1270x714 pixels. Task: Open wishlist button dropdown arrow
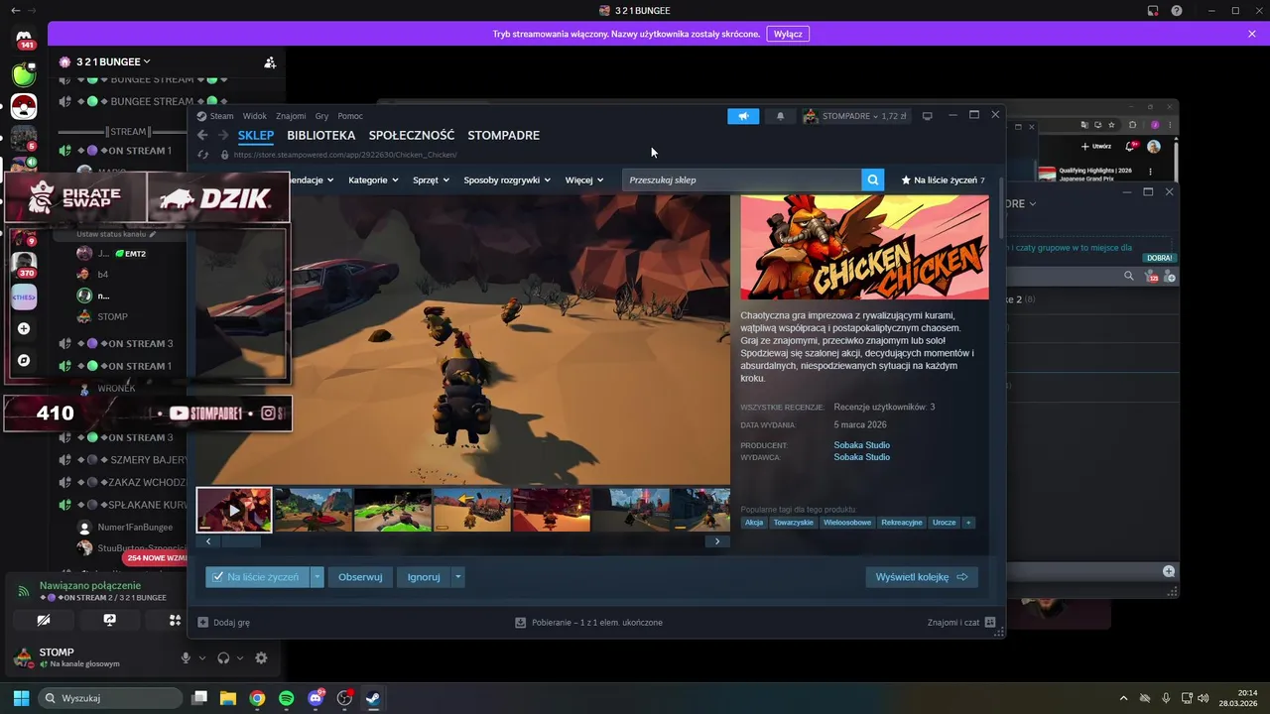317,576
